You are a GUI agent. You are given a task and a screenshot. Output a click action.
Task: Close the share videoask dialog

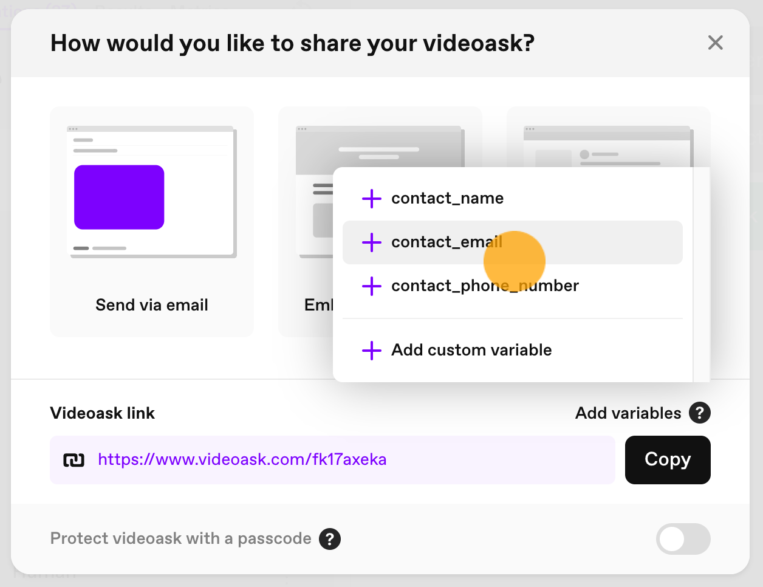pos(716,43)
